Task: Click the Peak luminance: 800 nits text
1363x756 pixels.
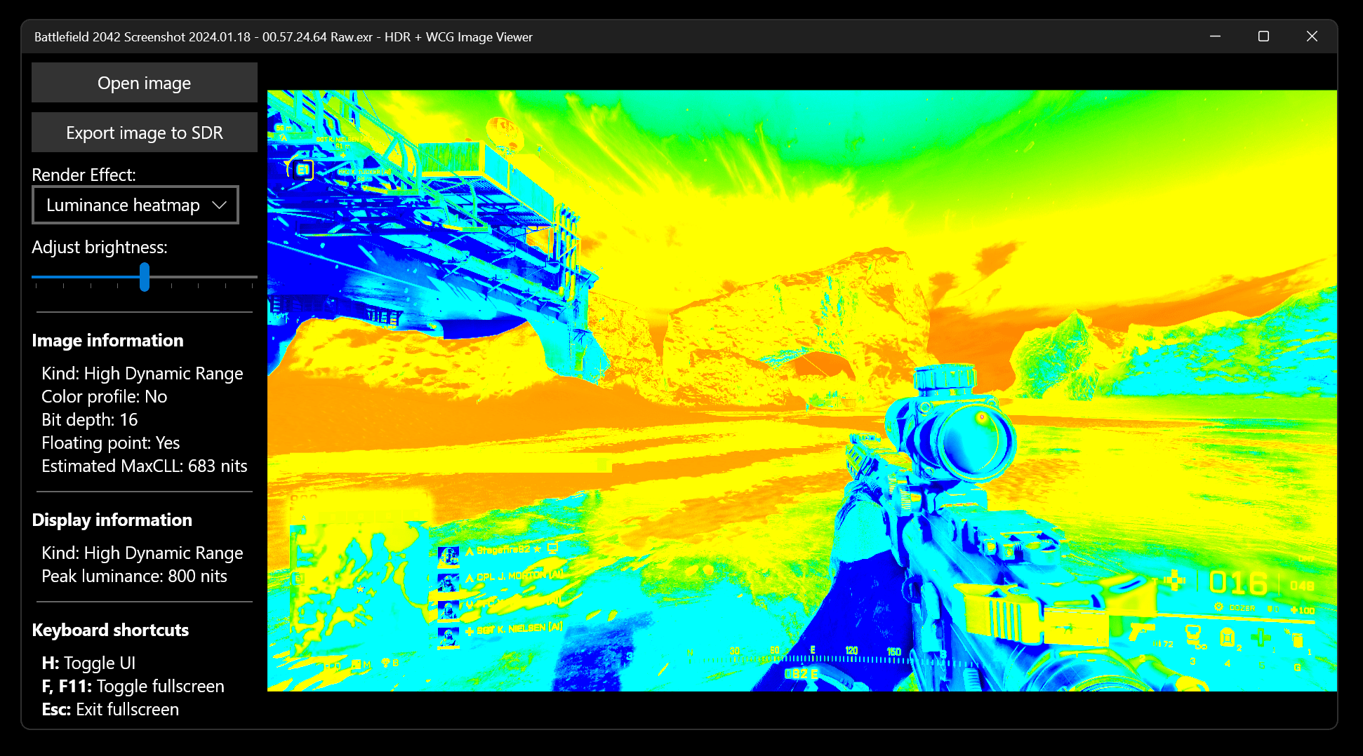Action: tap(134, 576)
